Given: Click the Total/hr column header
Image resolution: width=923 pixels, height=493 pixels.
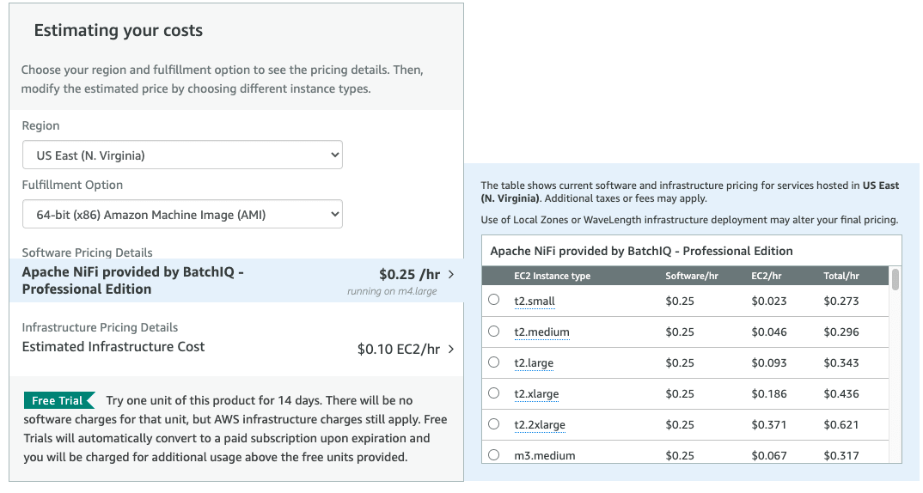Looking at the screenshot, I should coord(841,276).
